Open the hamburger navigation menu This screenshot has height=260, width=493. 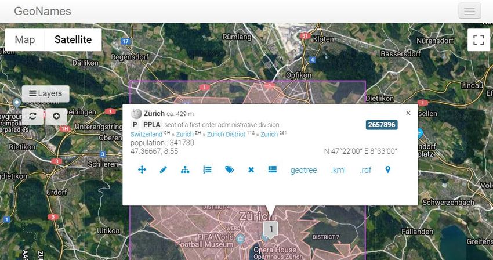[469, 11]
